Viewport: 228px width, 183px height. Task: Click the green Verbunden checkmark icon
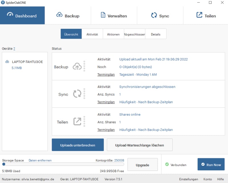[167, 165]
